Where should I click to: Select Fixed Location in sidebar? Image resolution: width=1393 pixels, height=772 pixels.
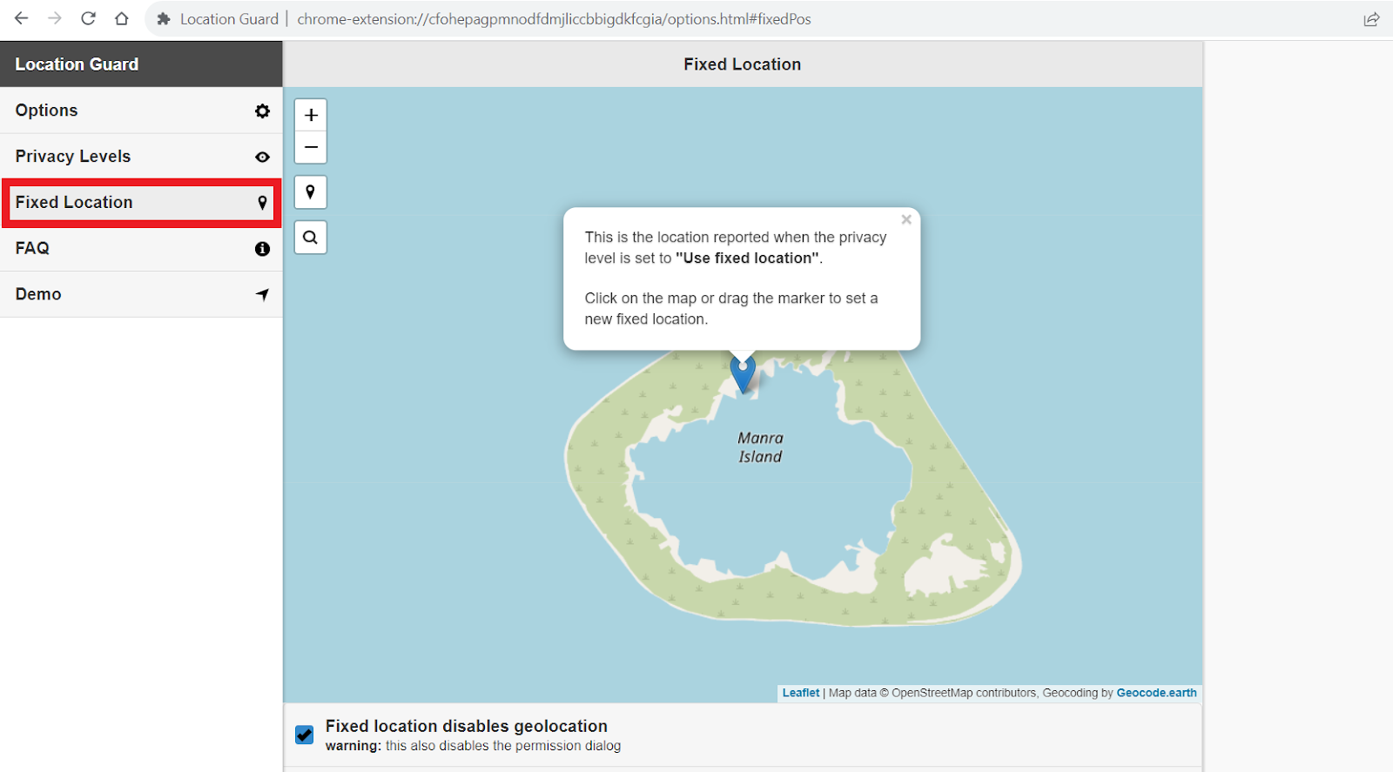[x=141, y=203]
